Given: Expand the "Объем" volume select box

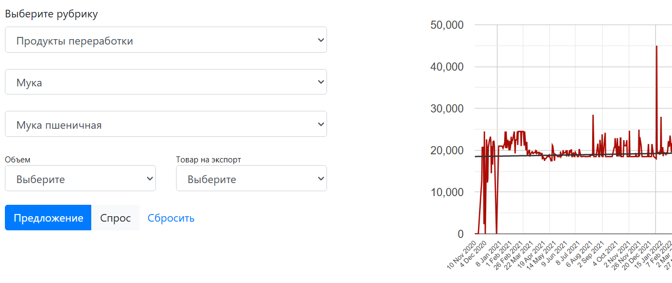Looking at the screenshot, I should tap(80, 179).
